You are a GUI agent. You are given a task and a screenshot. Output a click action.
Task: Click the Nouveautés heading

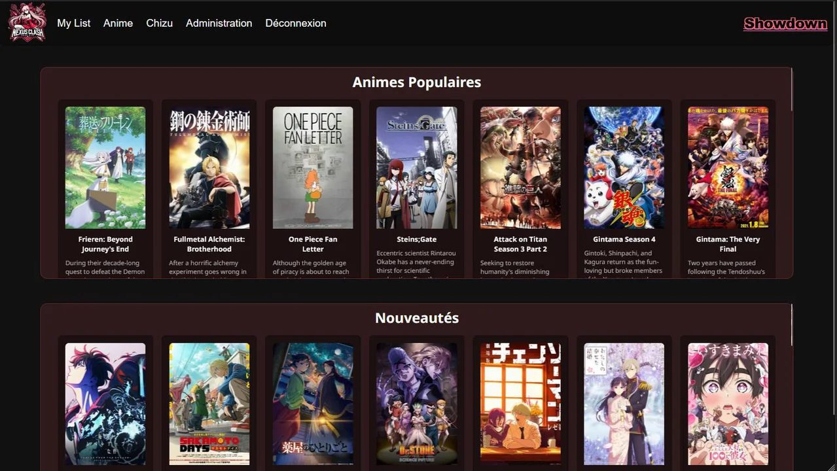click(x=417, y=318)
